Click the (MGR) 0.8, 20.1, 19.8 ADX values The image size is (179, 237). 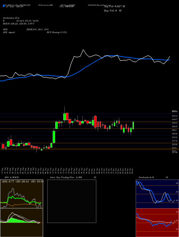(x=37, y=29)
